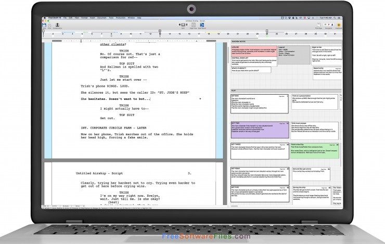Open the Insert menu
Viewport: 385px width, 244px height.
coord(92,18)
